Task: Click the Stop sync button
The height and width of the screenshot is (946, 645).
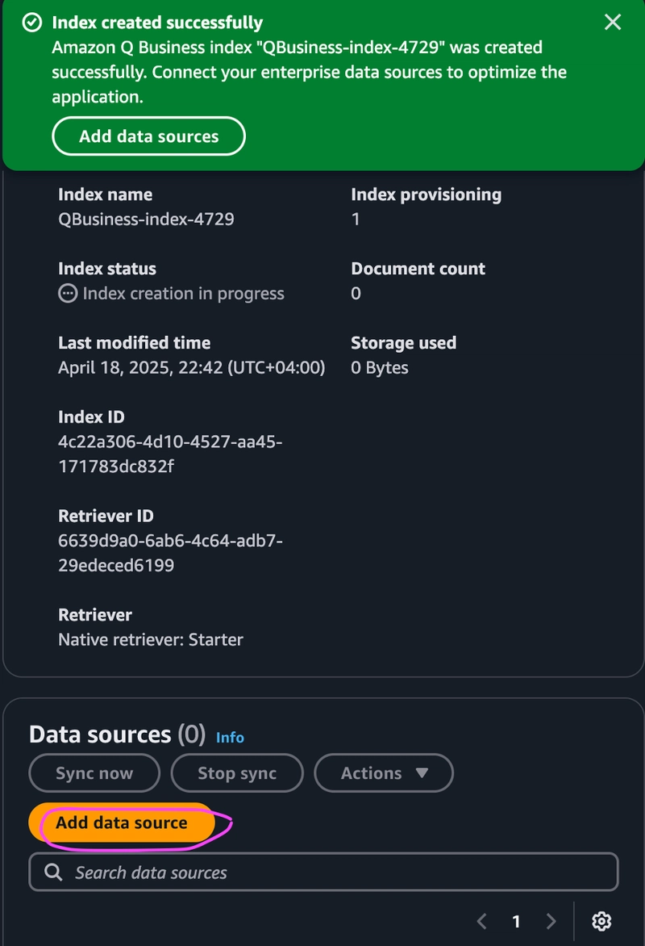Action: coord(237,772)
